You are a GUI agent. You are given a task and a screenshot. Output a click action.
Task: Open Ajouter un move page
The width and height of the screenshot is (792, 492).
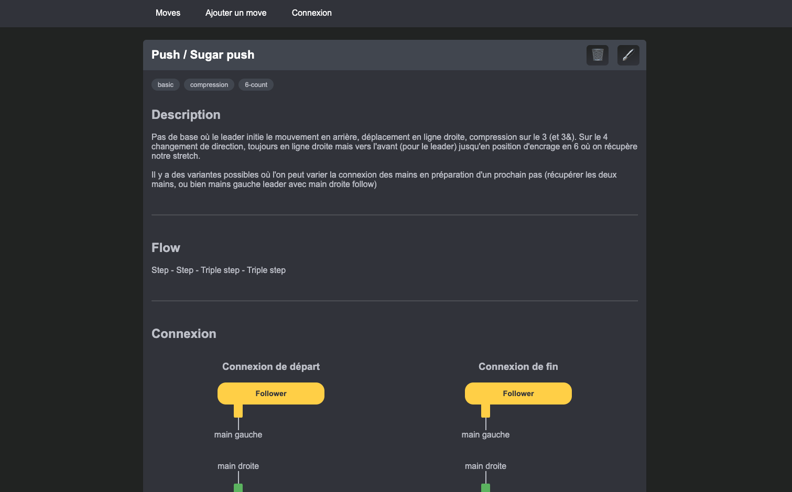(x=236, y=13)
